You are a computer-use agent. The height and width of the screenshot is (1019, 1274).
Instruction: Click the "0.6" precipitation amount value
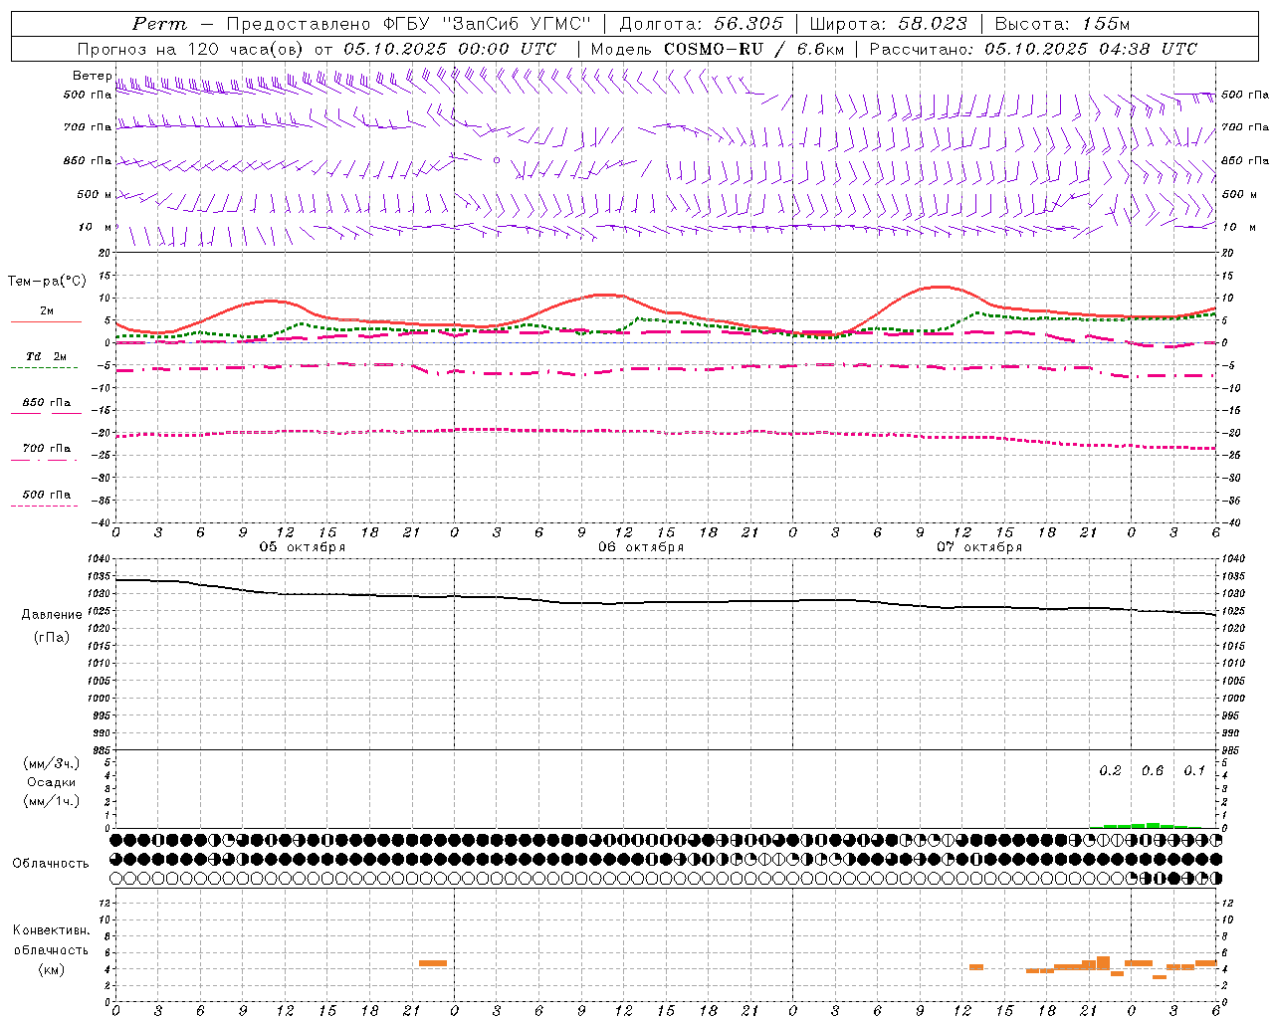tap(1153, 771)
